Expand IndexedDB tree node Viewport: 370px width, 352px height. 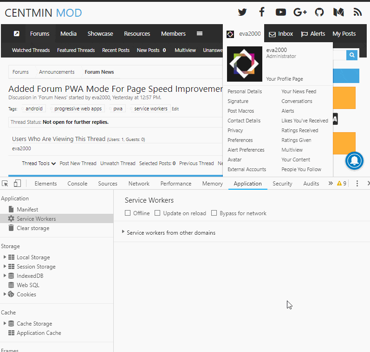(x=5, y=275)
